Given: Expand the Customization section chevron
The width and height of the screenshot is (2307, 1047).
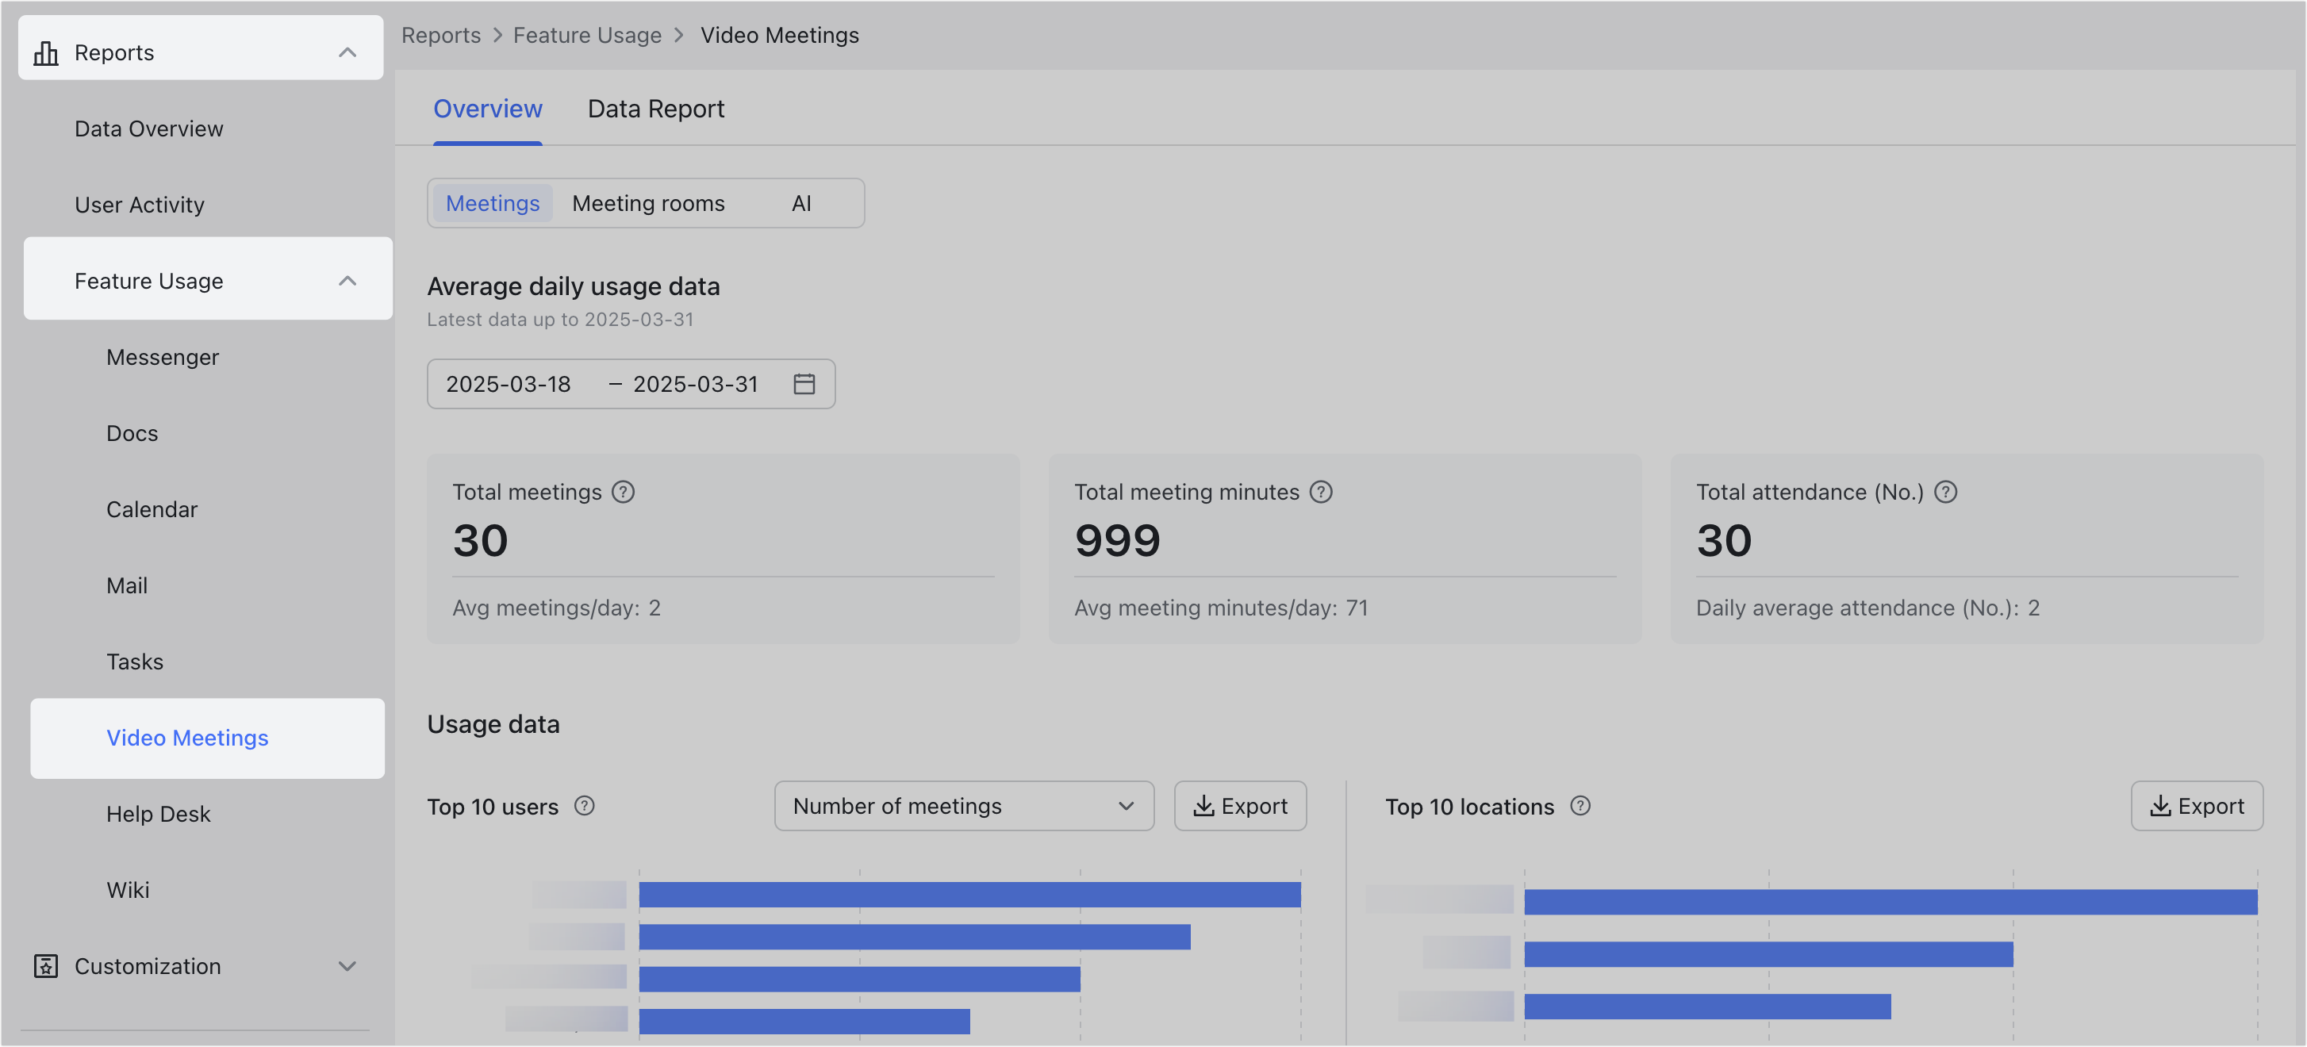Looking at the screenshot, I should [x=347, y=966].
